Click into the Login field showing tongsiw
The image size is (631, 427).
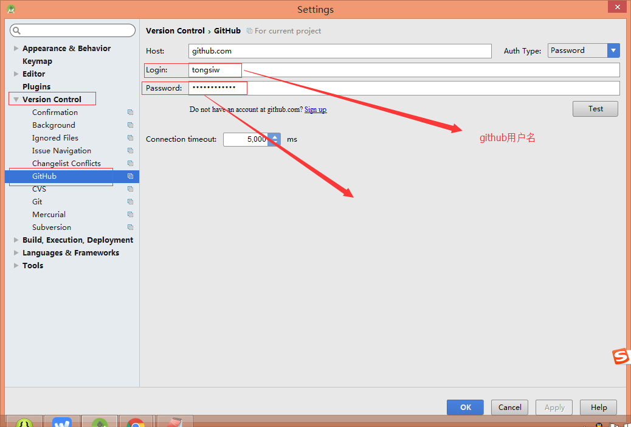(x=404, y=70)
